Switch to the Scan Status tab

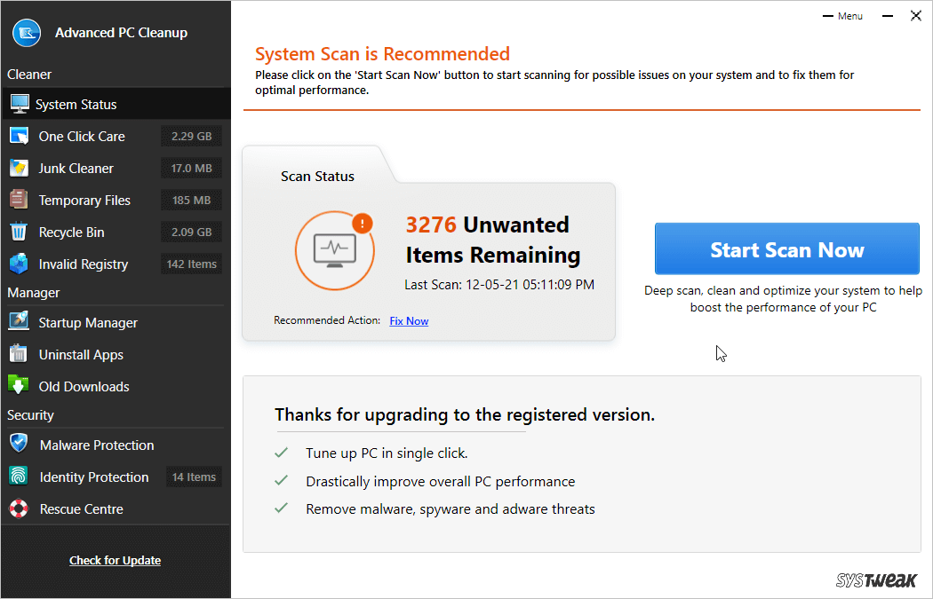coord(317,176)
